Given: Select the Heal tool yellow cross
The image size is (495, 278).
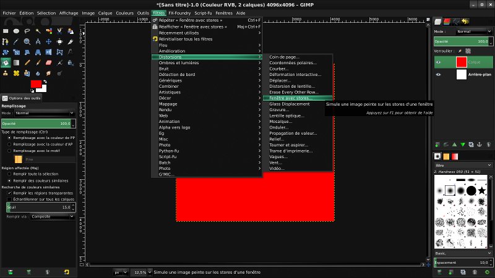Looking at the screenshot, I should [17, 73].
